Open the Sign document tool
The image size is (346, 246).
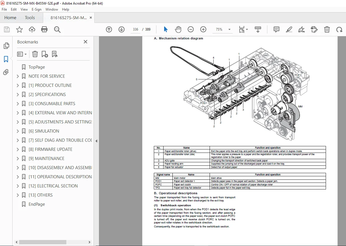pyautogui.click(x=301, y=29)
